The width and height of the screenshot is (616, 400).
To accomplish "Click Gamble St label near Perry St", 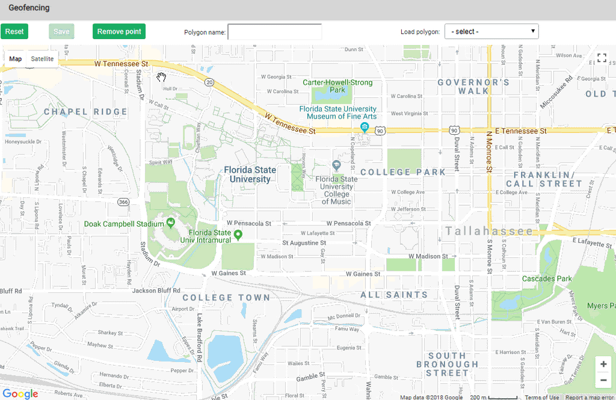I will point(310,377).
